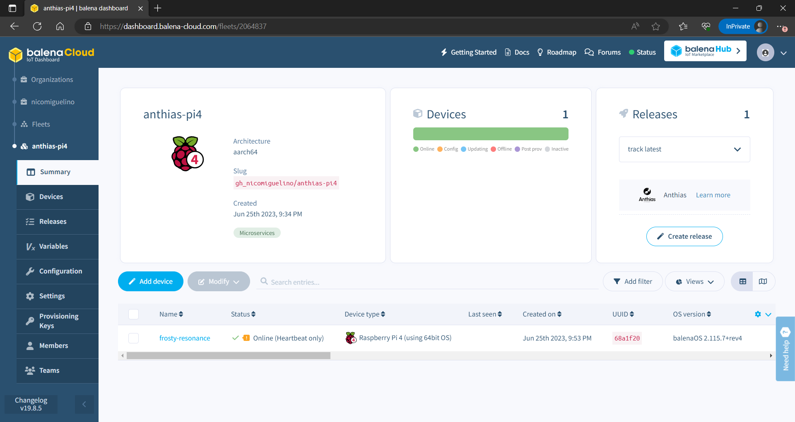
Task: Expand the column options chevron
Action: point(768,314)
